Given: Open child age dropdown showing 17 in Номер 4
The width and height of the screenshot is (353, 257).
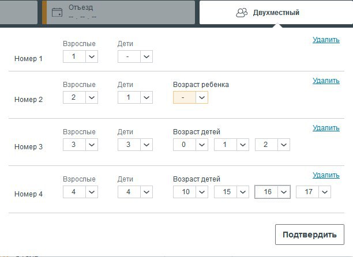Looking at the screenshot, I should click(x=313, y=192).
